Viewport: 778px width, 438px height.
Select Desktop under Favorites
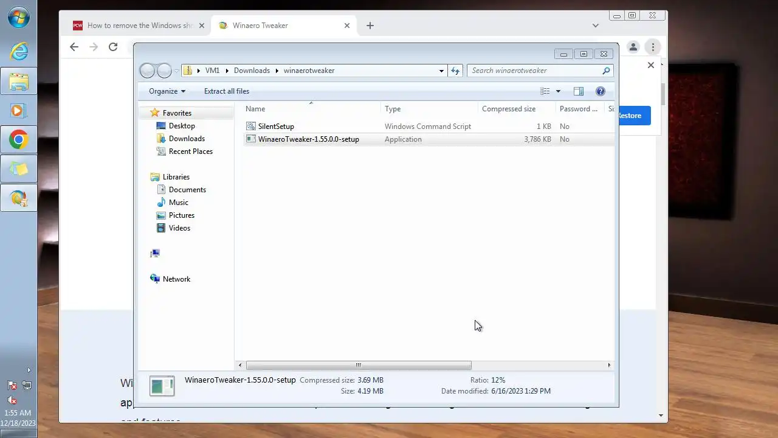tap(182, 125)
